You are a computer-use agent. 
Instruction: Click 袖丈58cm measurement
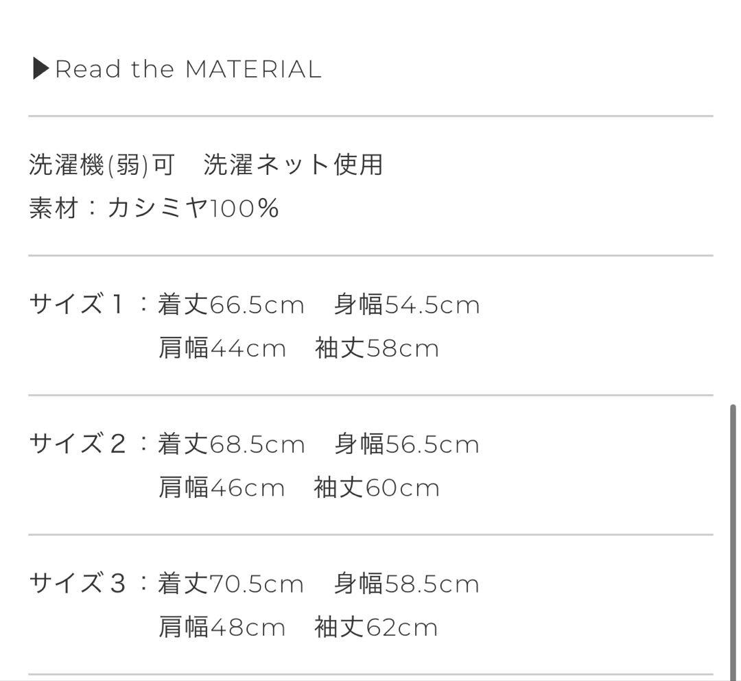(377, 348)
